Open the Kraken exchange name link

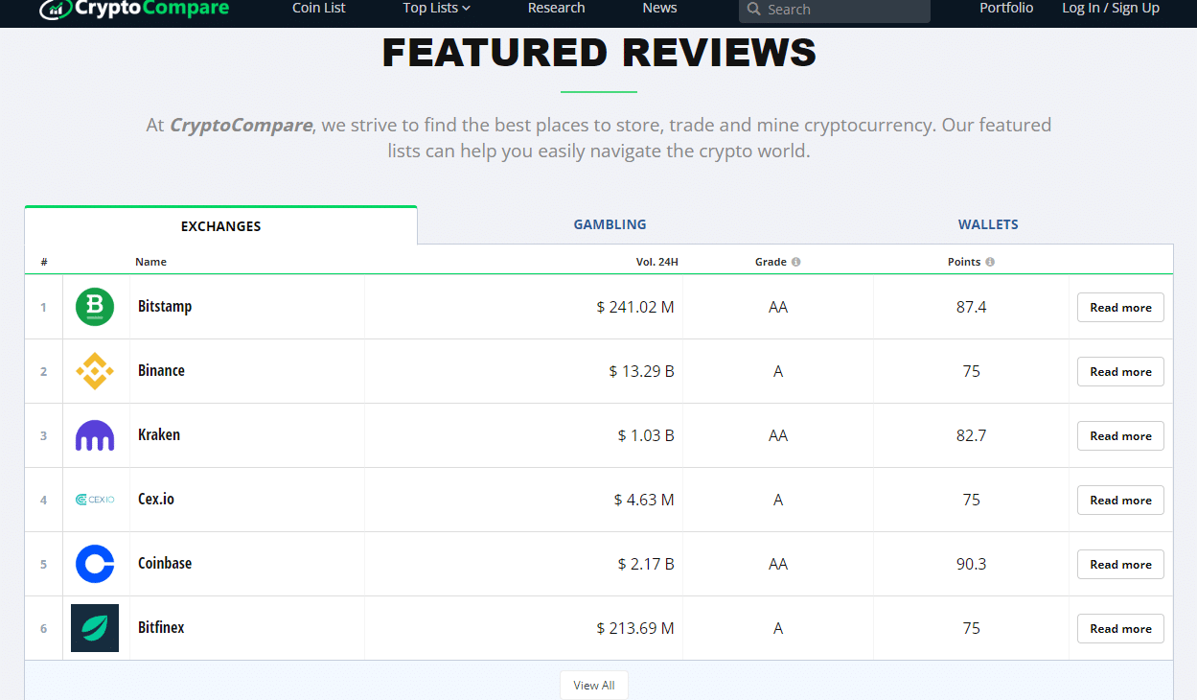[159, 434]
